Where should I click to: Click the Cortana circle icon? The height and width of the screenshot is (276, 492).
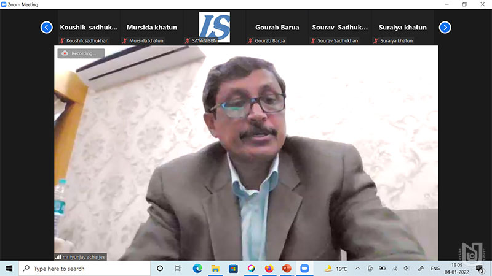tap(160, 269)
